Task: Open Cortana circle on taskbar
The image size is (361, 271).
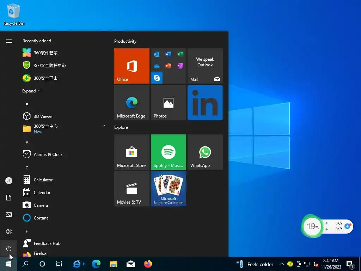Action: click(x=42, y=264)
